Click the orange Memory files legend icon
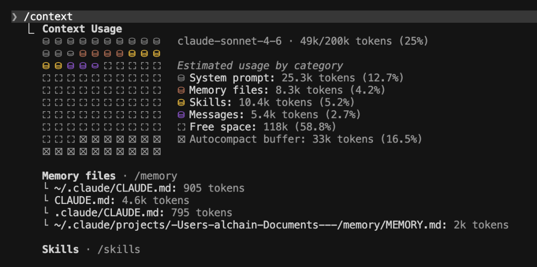Image resolution: width=537 pixels, height=267 pixels. point(181,90)
